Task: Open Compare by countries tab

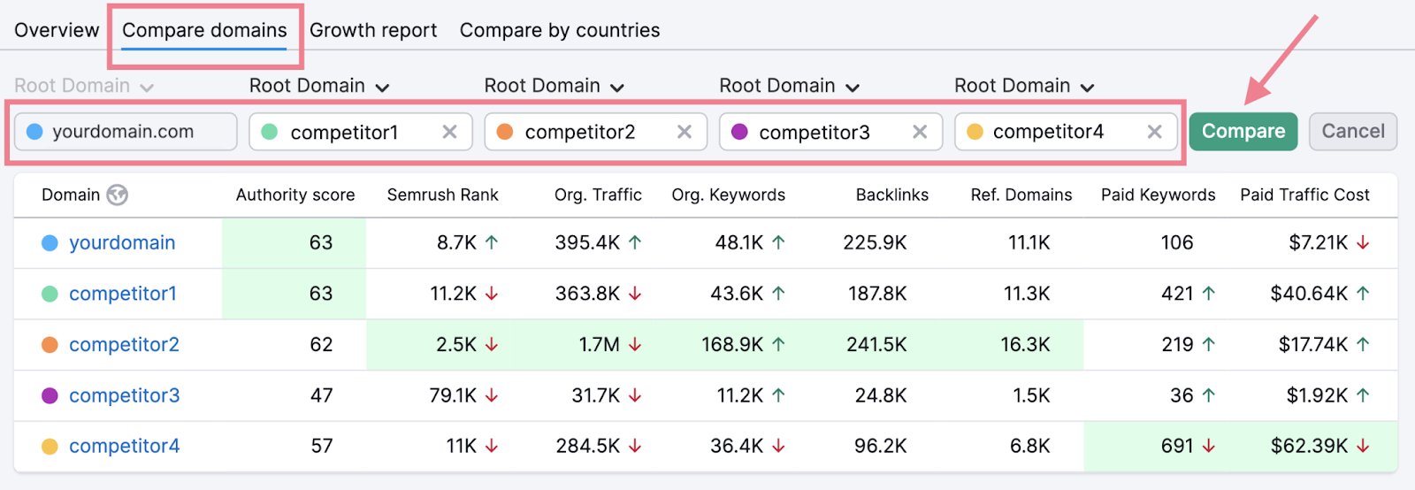Action: tap(559, 30)
